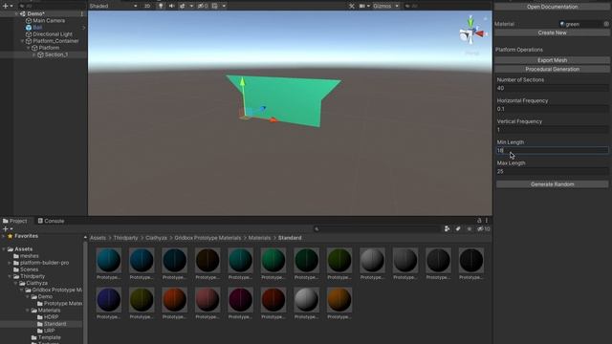Click the Export Mesh button
612x344 pixels.
552,60
